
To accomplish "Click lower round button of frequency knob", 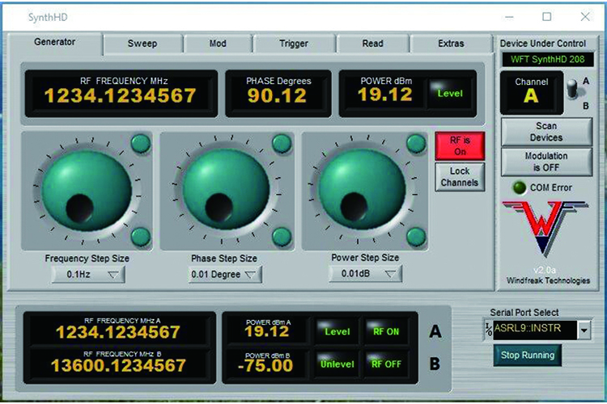I will click(x=141, y=237).
